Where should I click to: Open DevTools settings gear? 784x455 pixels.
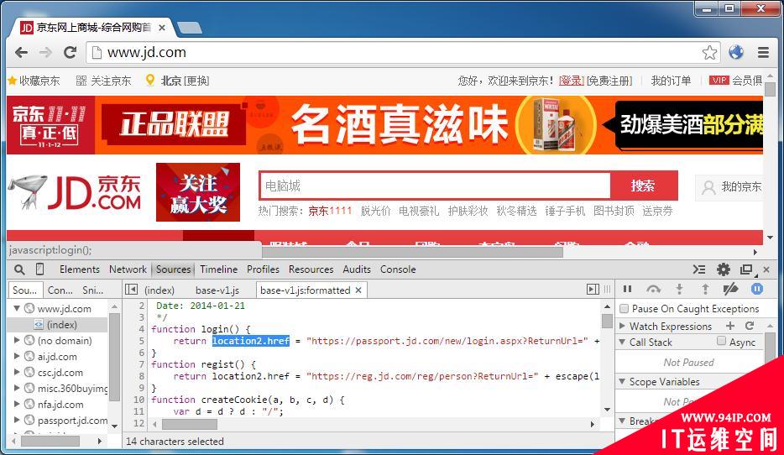[723, 269]
